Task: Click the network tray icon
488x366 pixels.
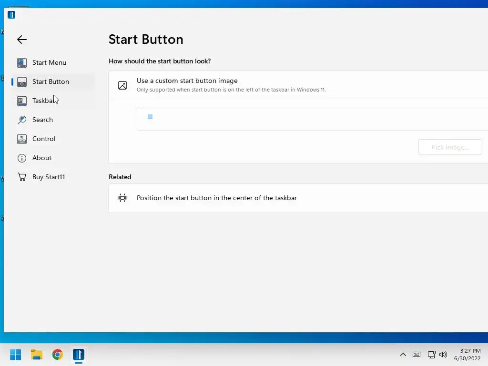Action: 431,355
